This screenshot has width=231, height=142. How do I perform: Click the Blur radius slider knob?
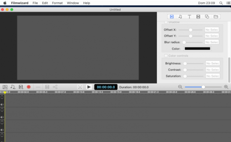pyautogui.click(x=184, y=42)
